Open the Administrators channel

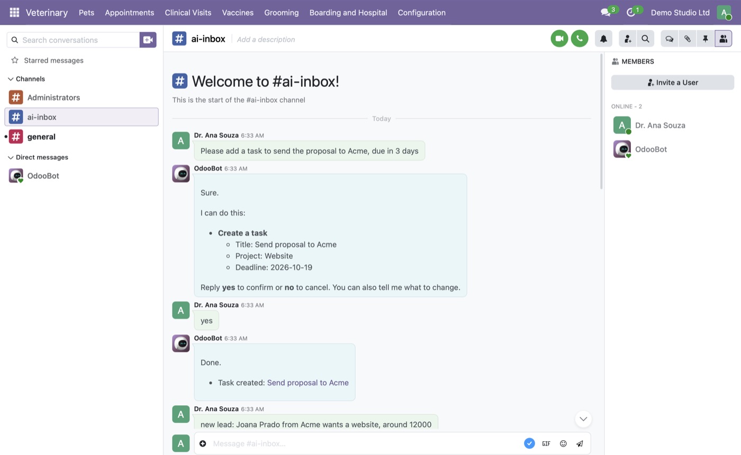(x=82, y=97)
